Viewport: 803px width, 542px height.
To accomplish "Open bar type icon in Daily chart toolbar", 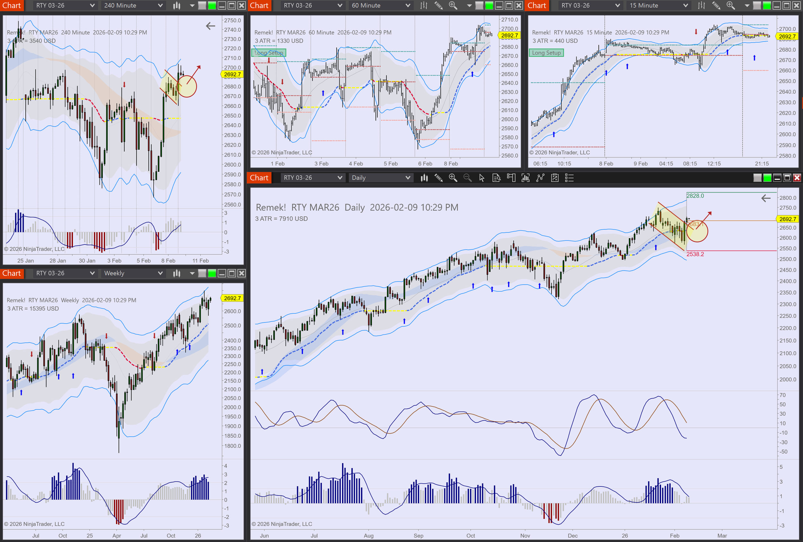I will (424, 178).
